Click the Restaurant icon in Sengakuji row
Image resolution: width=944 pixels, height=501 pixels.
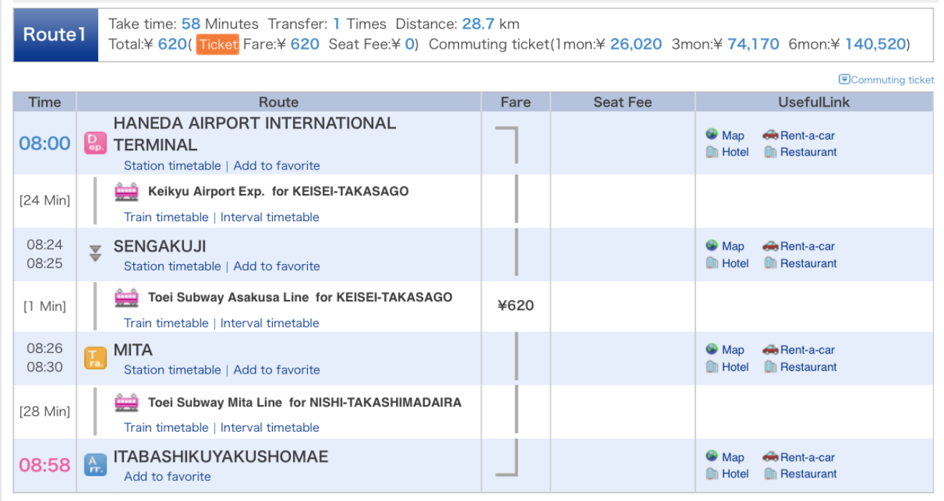point(770,263)
